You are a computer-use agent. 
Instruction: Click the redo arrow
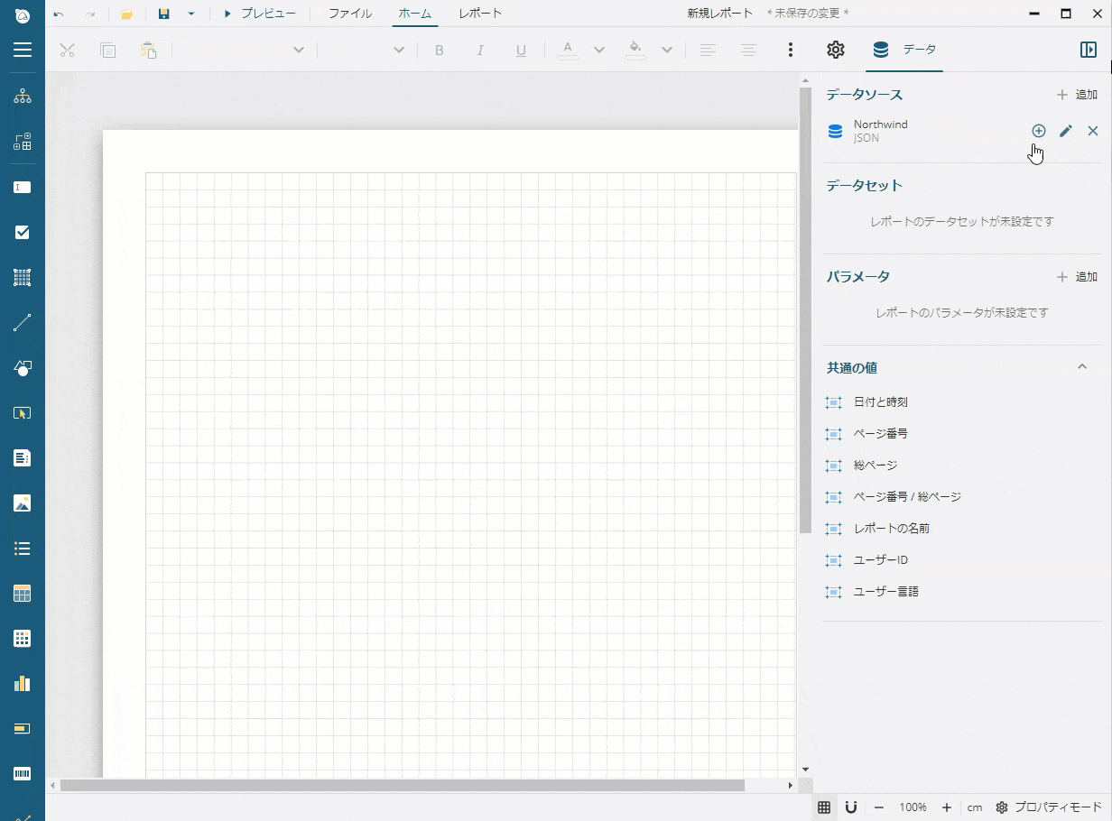90,14
